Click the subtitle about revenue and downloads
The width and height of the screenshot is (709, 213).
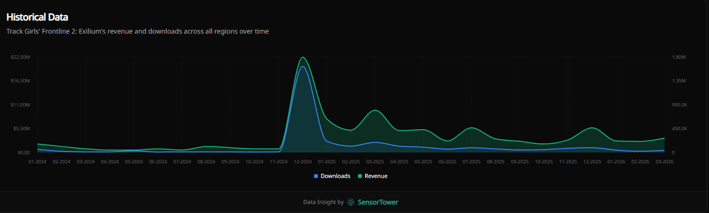[x=137, y=31]
